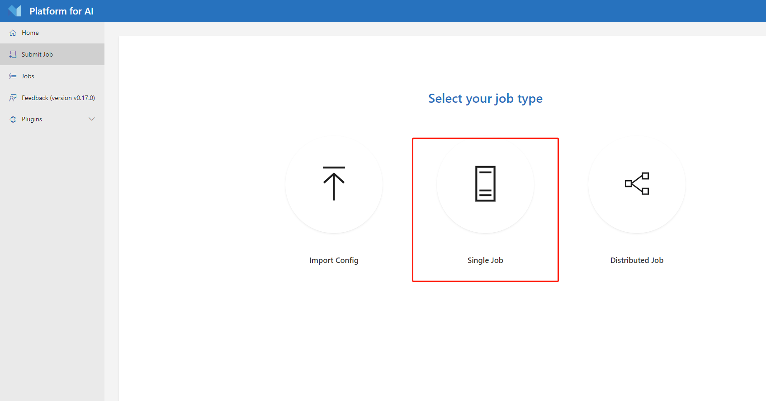
Task: Click the upload arrow Import Config icon
Action: [334, 183]
